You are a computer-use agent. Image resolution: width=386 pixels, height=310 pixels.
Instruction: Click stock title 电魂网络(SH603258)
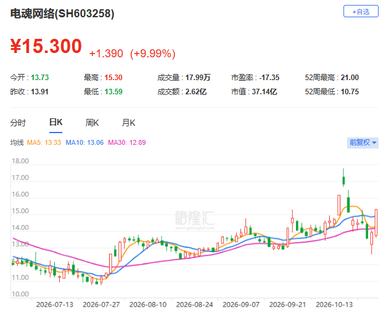(62, 14)
